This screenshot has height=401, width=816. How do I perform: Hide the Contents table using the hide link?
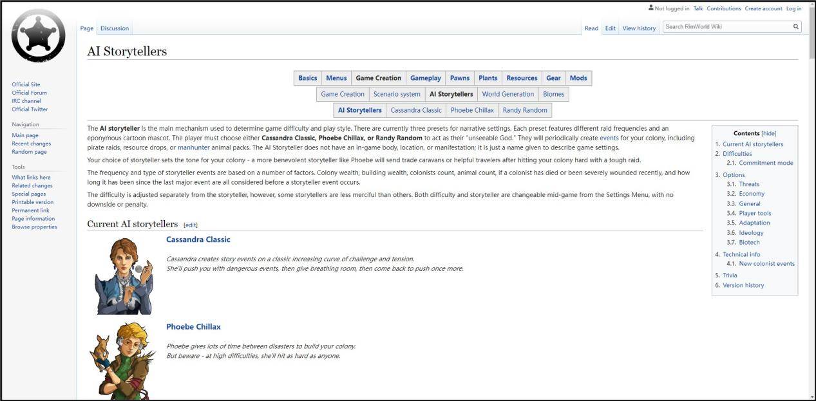point(768,133)
